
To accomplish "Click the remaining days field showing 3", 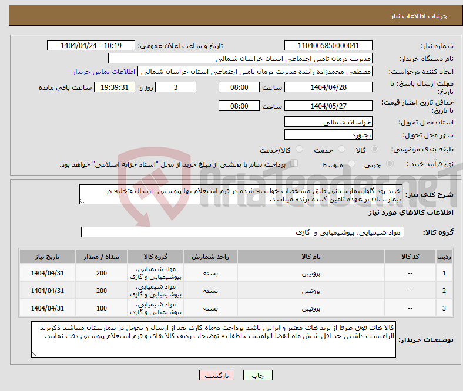I will click(x=176, y=87).
